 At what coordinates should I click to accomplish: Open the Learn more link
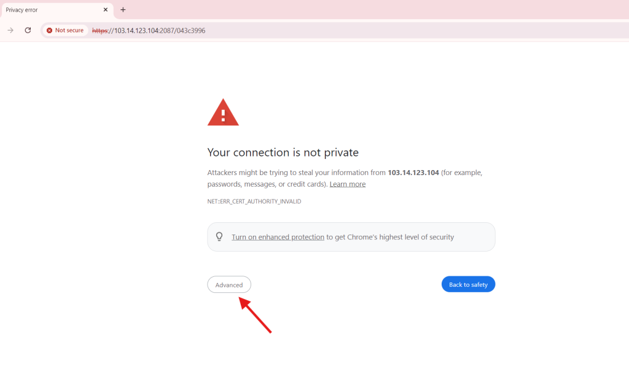point(348,184)
